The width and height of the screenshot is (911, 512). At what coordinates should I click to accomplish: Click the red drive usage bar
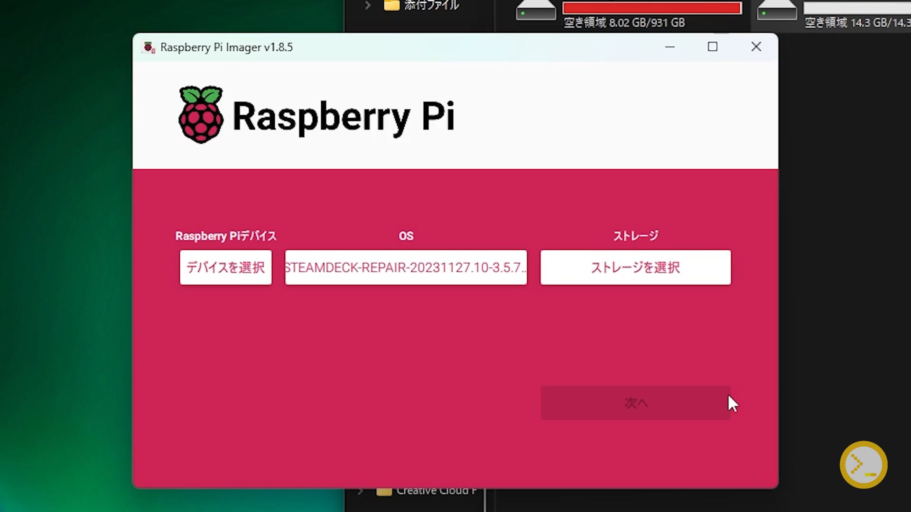coord(652,8)
